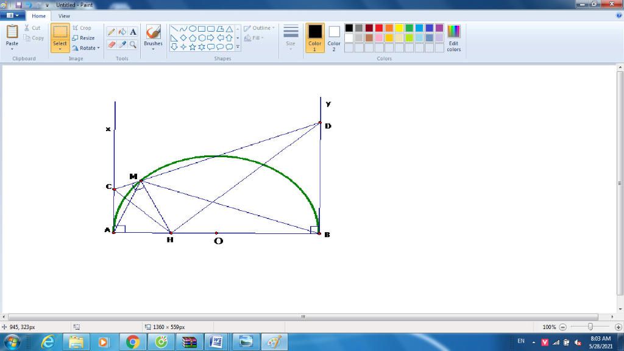Switch to the Home ribbon tab
624x351 pixels.
[38, 16]
